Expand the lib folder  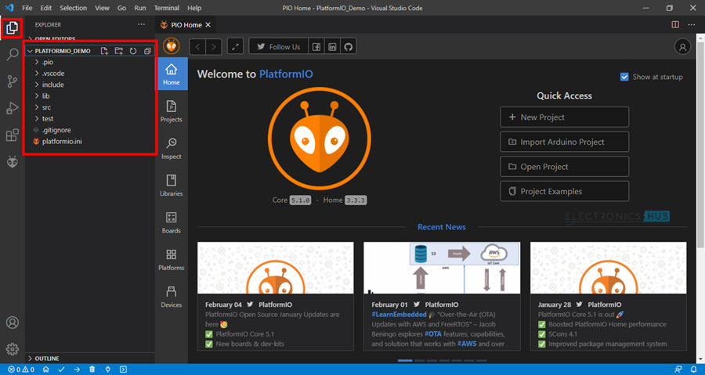click(x=45, y=96)
